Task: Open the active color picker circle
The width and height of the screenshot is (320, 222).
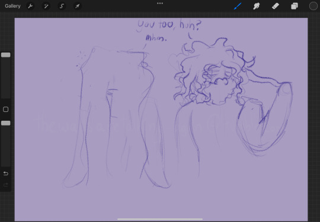Action: click(x=313, y=6)
